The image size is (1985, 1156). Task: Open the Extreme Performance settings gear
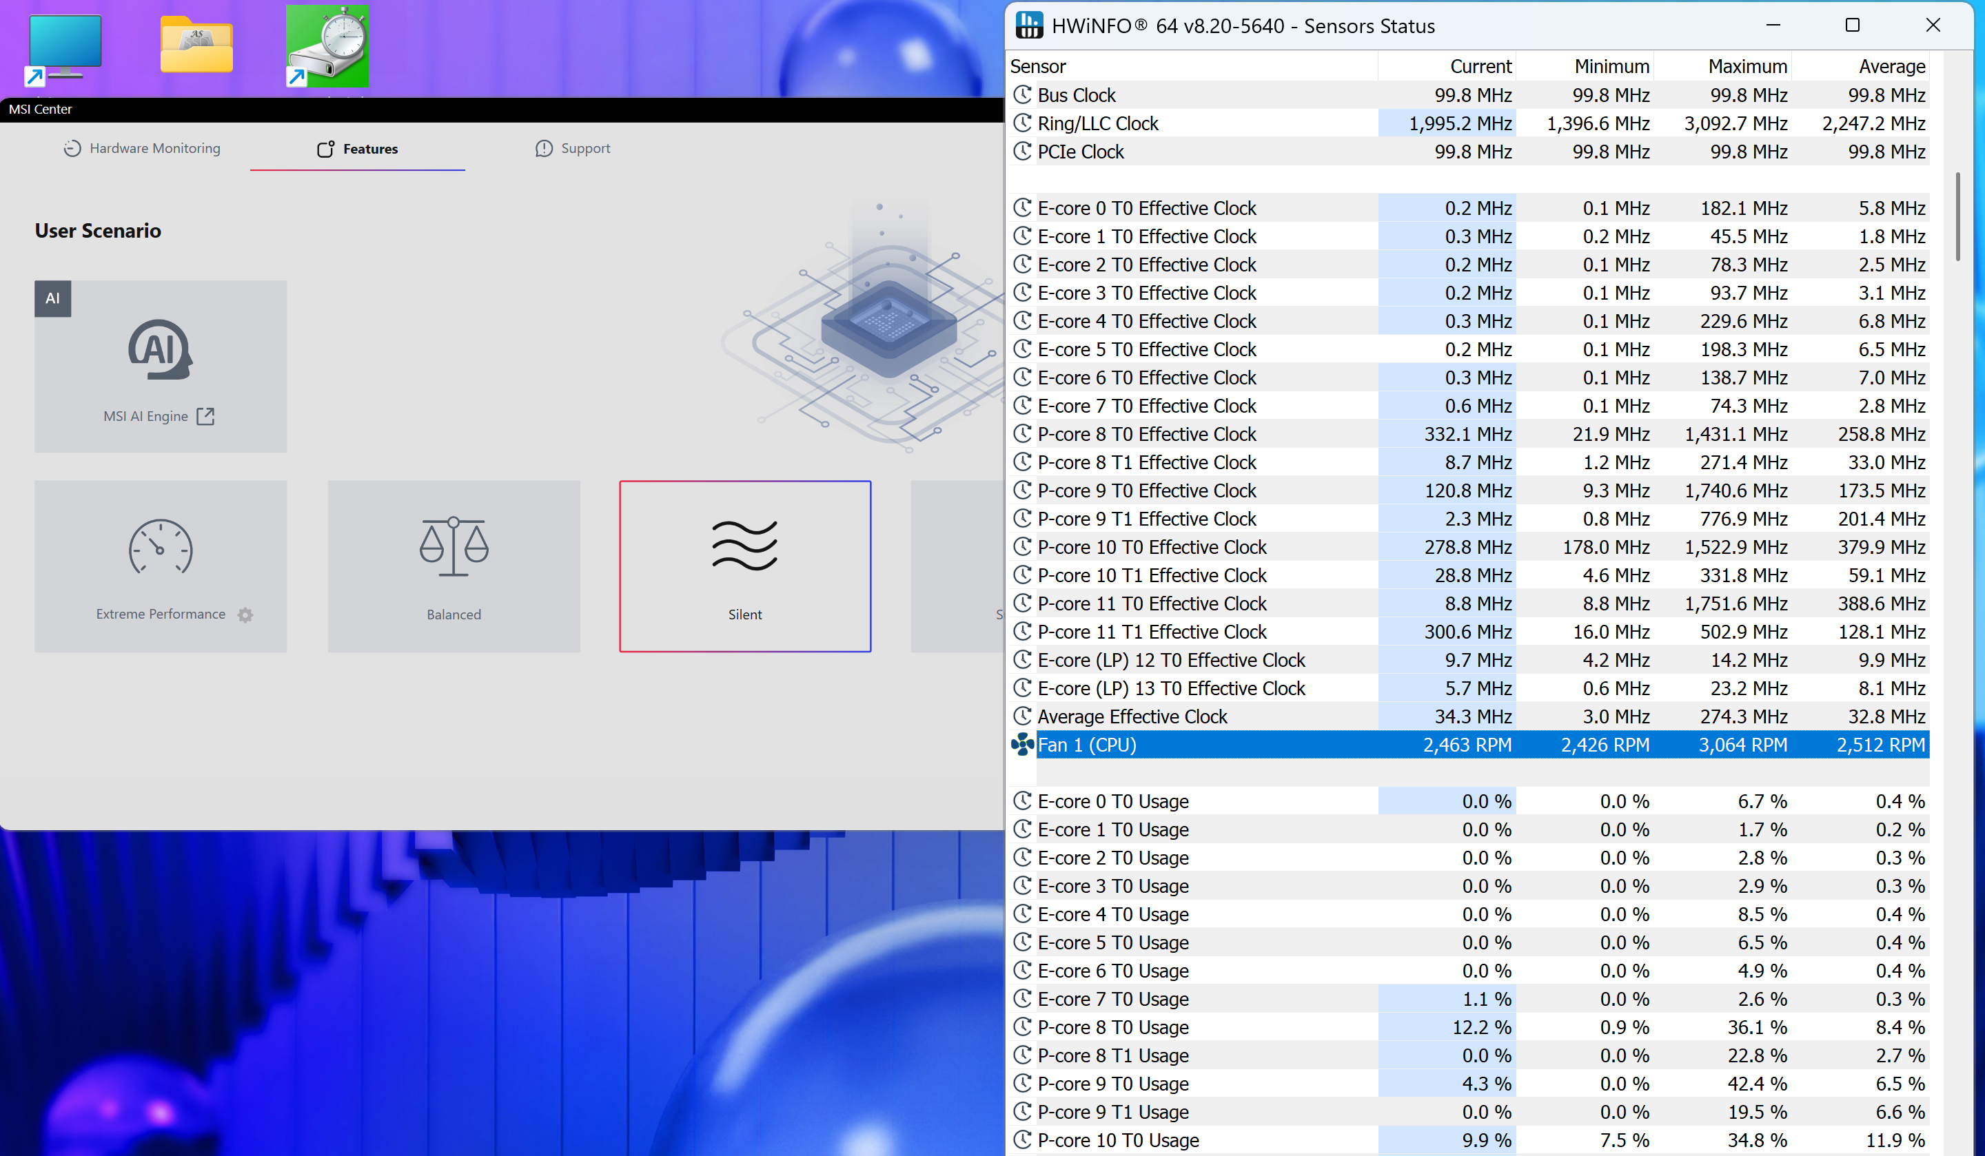pyautogui.click(x=245, y=615)
